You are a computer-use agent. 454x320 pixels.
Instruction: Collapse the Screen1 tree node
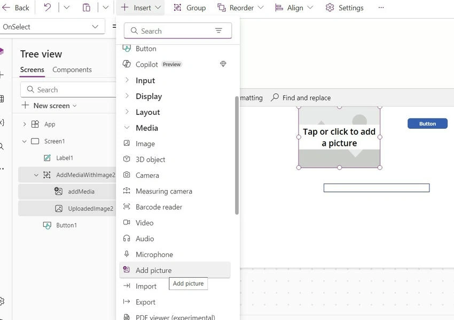[25, 142]
